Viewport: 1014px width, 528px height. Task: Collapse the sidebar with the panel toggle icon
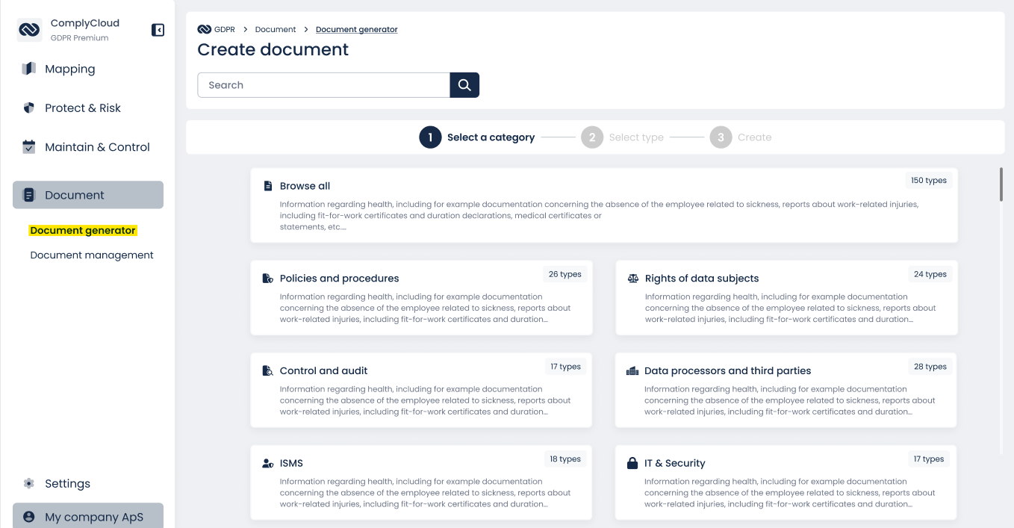[x=158, y=30]
